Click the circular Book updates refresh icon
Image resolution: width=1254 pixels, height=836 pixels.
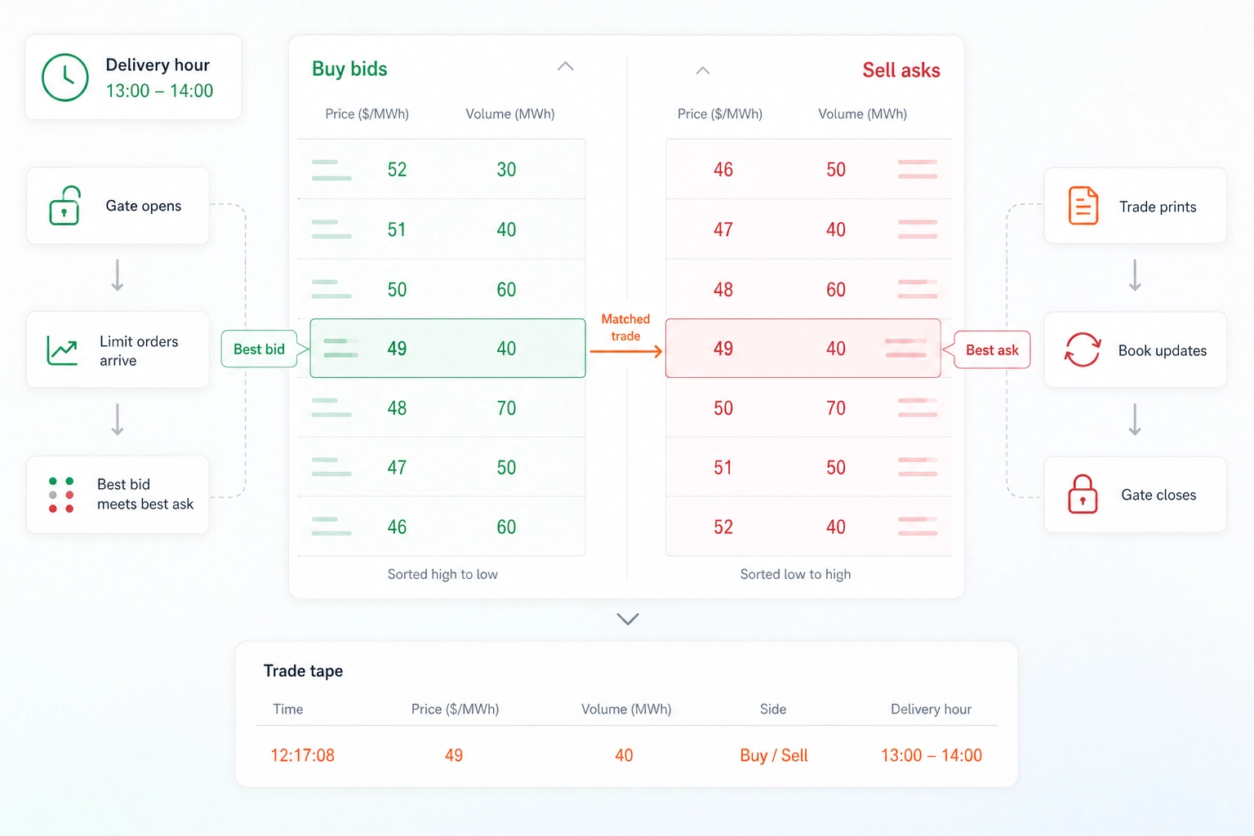pos(1082,349)
